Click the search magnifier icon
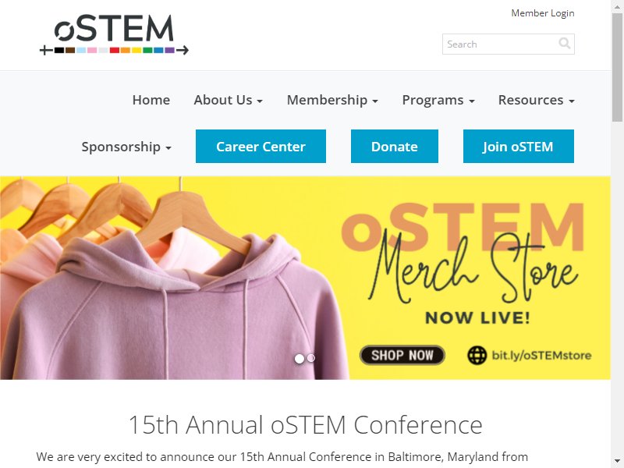This screenshot has width=624, height=468. (x=564, y=43)
